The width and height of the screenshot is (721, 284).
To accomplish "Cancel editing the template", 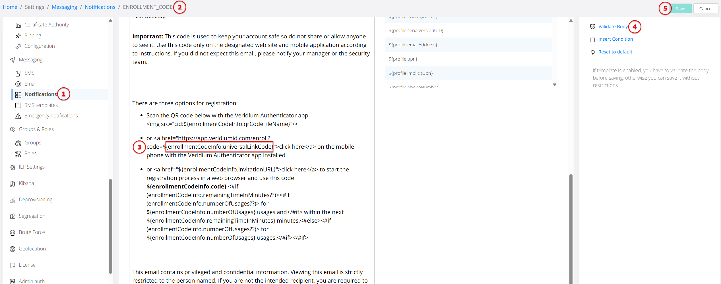I will [706, 9].
